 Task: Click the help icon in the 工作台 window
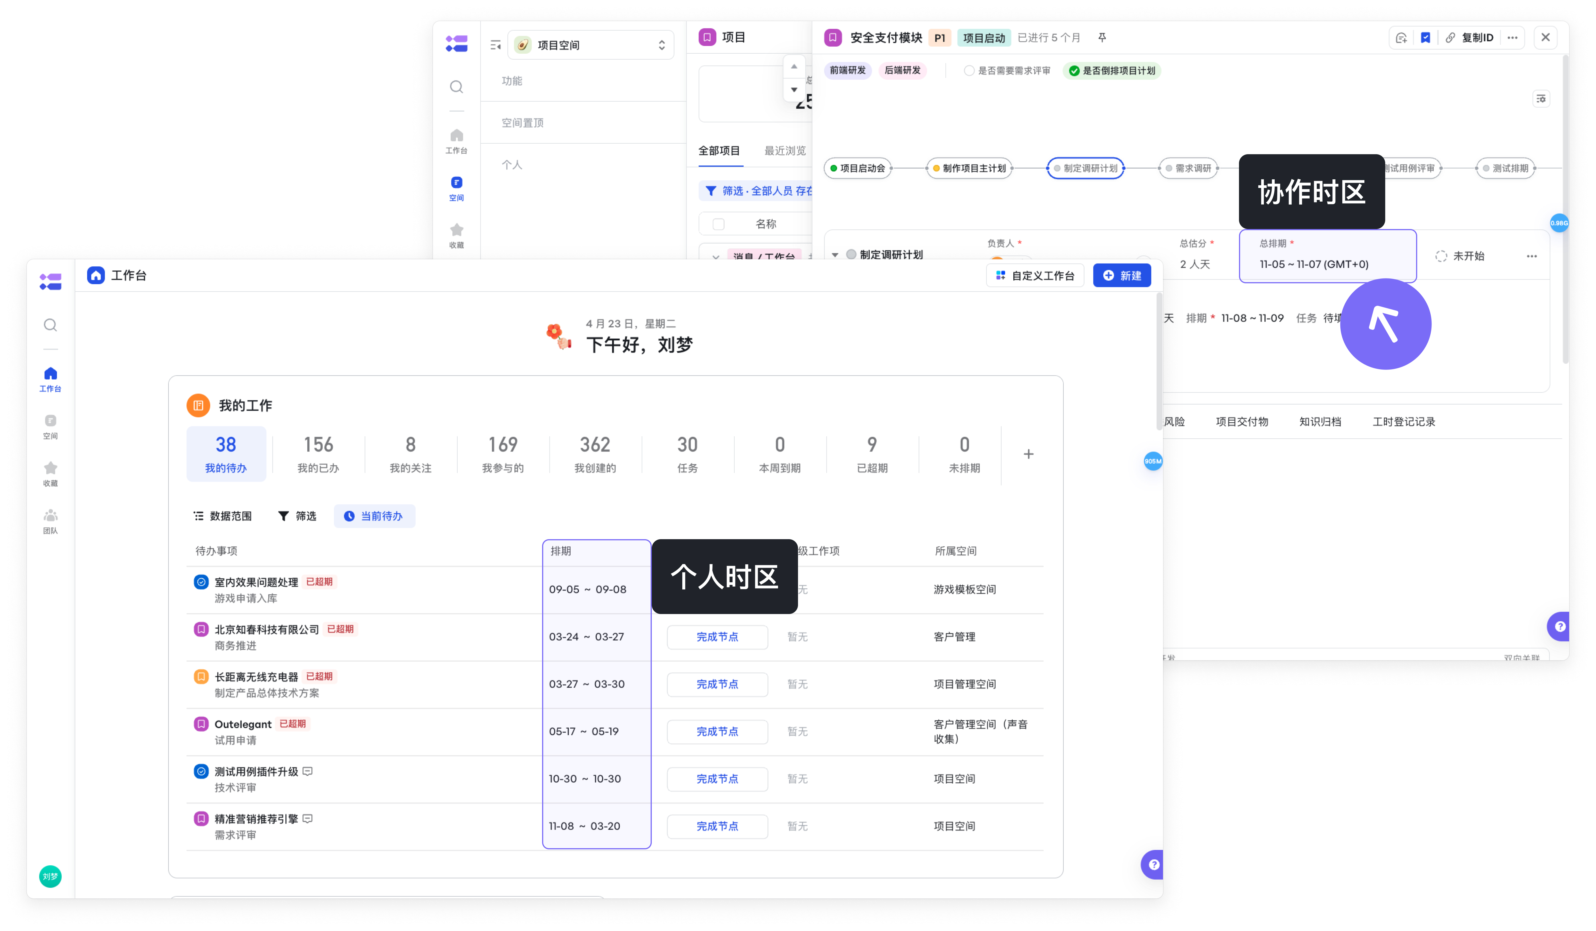(1153, 864)
